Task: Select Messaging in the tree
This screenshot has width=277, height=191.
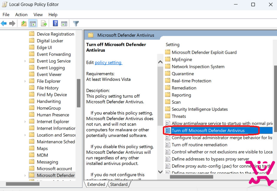Action: (47, 162)
